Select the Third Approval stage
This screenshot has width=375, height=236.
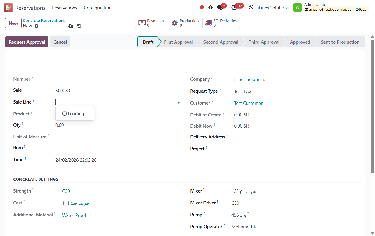click(x=264, y=42)
